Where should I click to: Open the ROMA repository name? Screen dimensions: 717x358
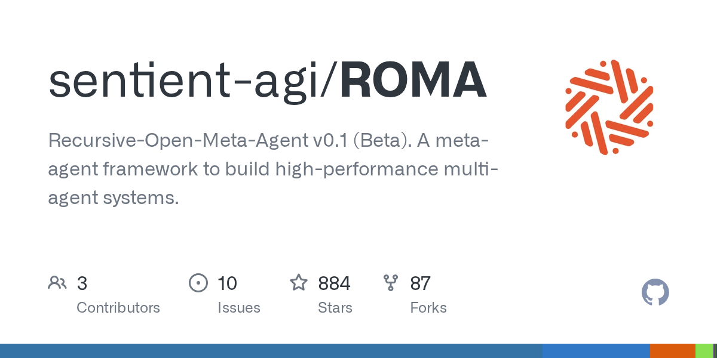tap(413, 82)
